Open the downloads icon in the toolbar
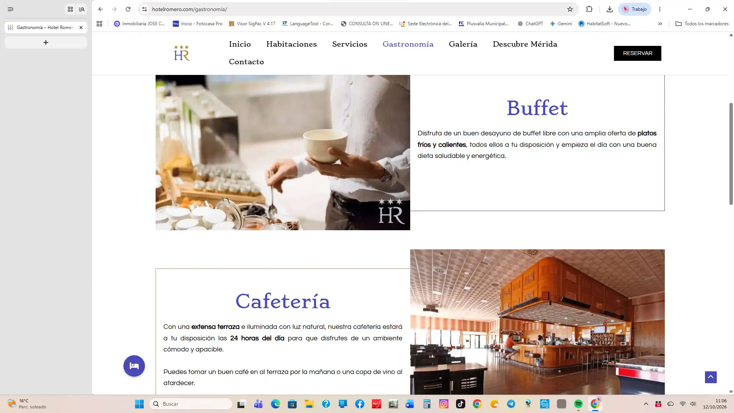 click(x=609, y=9)
